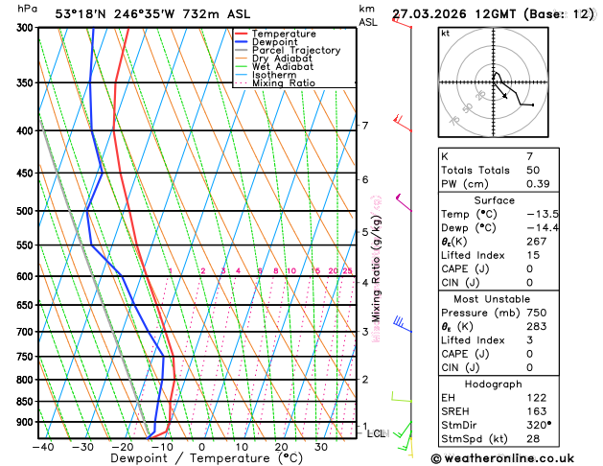Click the surface Temp value -13.5

[x=543, y=214]
